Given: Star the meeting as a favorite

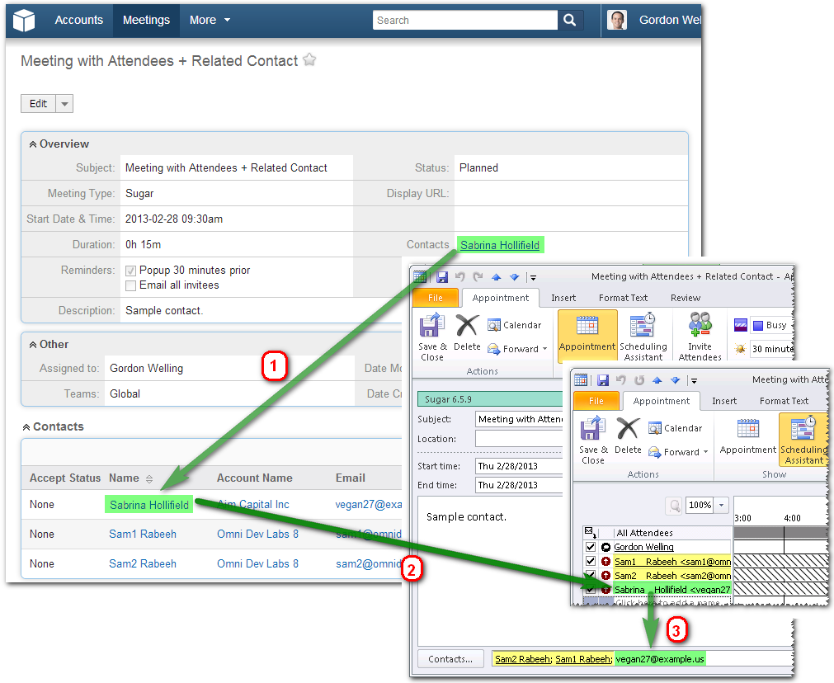Looking at the screenshot, I should pos(309,59).
